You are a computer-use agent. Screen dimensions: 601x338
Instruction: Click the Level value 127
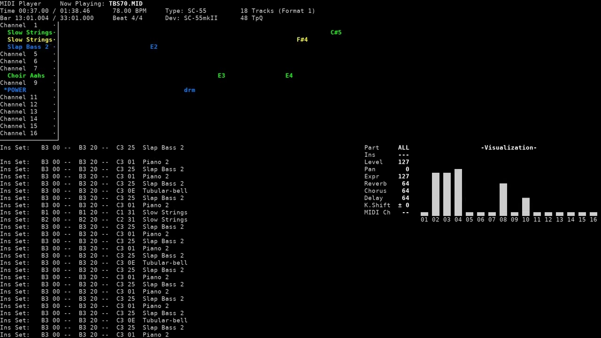[x=404, y=162]
